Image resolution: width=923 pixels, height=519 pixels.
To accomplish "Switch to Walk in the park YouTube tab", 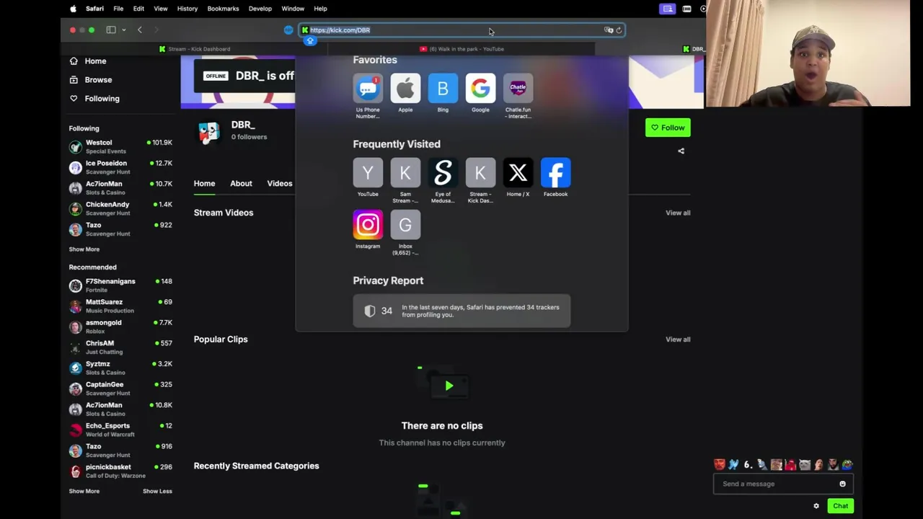I will click(x=461, y=49).
